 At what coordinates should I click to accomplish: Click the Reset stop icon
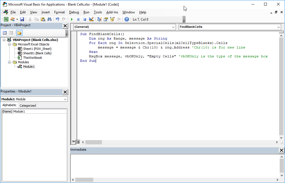(85, 19)
